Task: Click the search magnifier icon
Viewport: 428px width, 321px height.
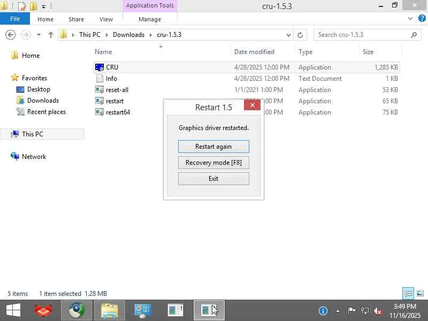Action: 414,35
